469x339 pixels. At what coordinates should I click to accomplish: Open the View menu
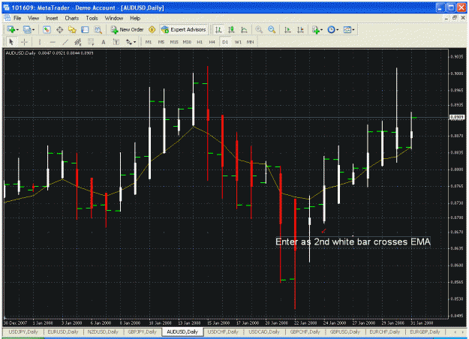[34, 18]
